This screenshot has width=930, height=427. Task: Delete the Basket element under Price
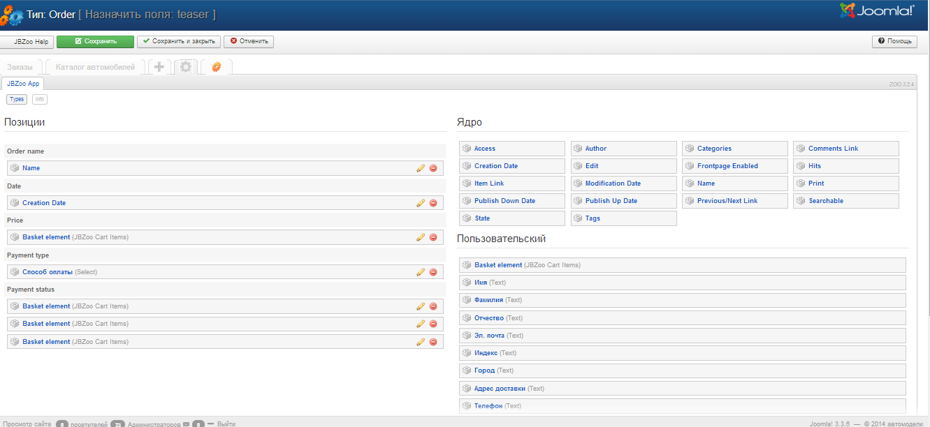pyautogui.click(x=433, y=237)
